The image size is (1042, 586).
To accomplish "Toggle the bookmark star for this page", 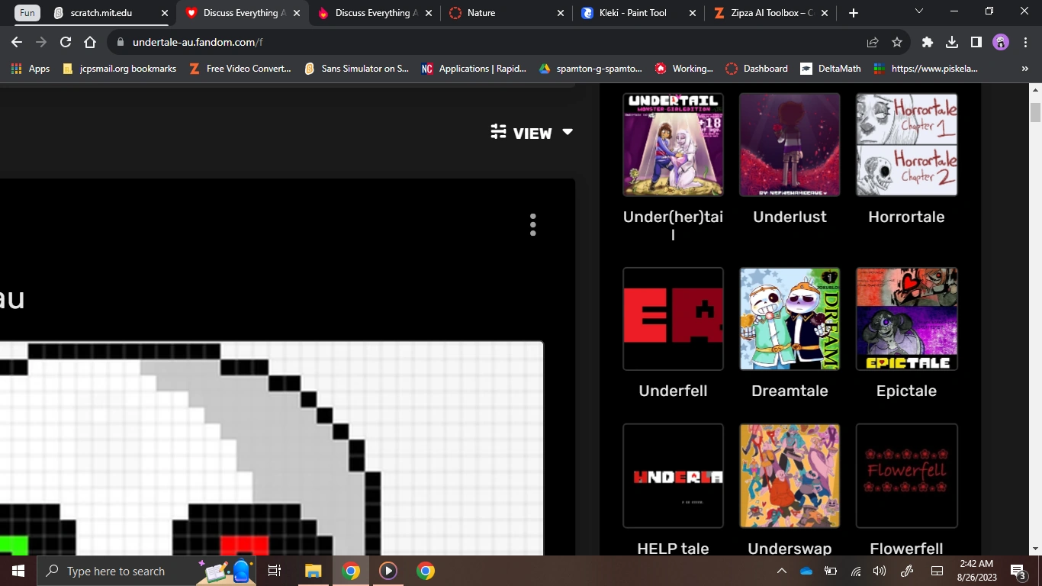I will pos(897,42).
